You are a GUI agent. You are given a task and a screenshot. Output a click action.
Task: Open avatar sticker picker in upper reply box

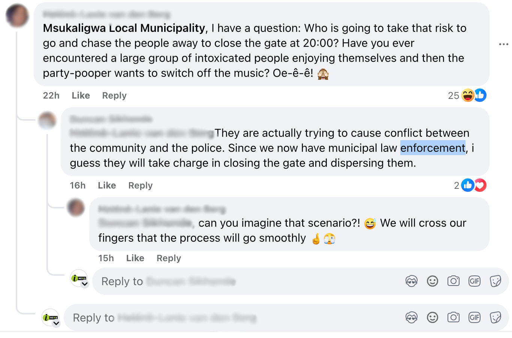coord(411,281)
